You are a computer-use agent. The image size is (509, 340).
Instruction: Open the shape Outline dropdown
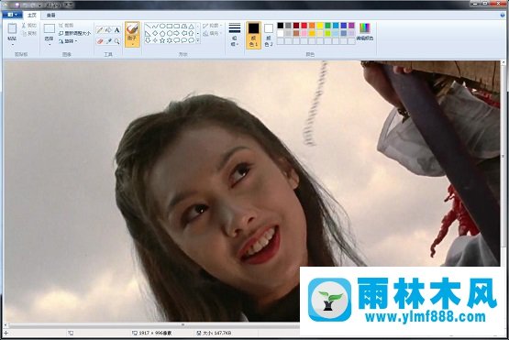click(213, 26)
